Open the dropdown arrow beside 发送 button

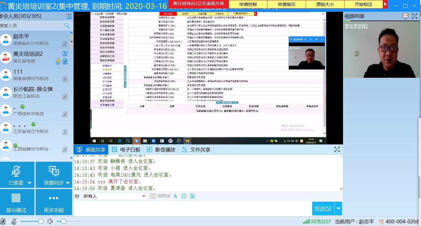(x=338, y=209)
